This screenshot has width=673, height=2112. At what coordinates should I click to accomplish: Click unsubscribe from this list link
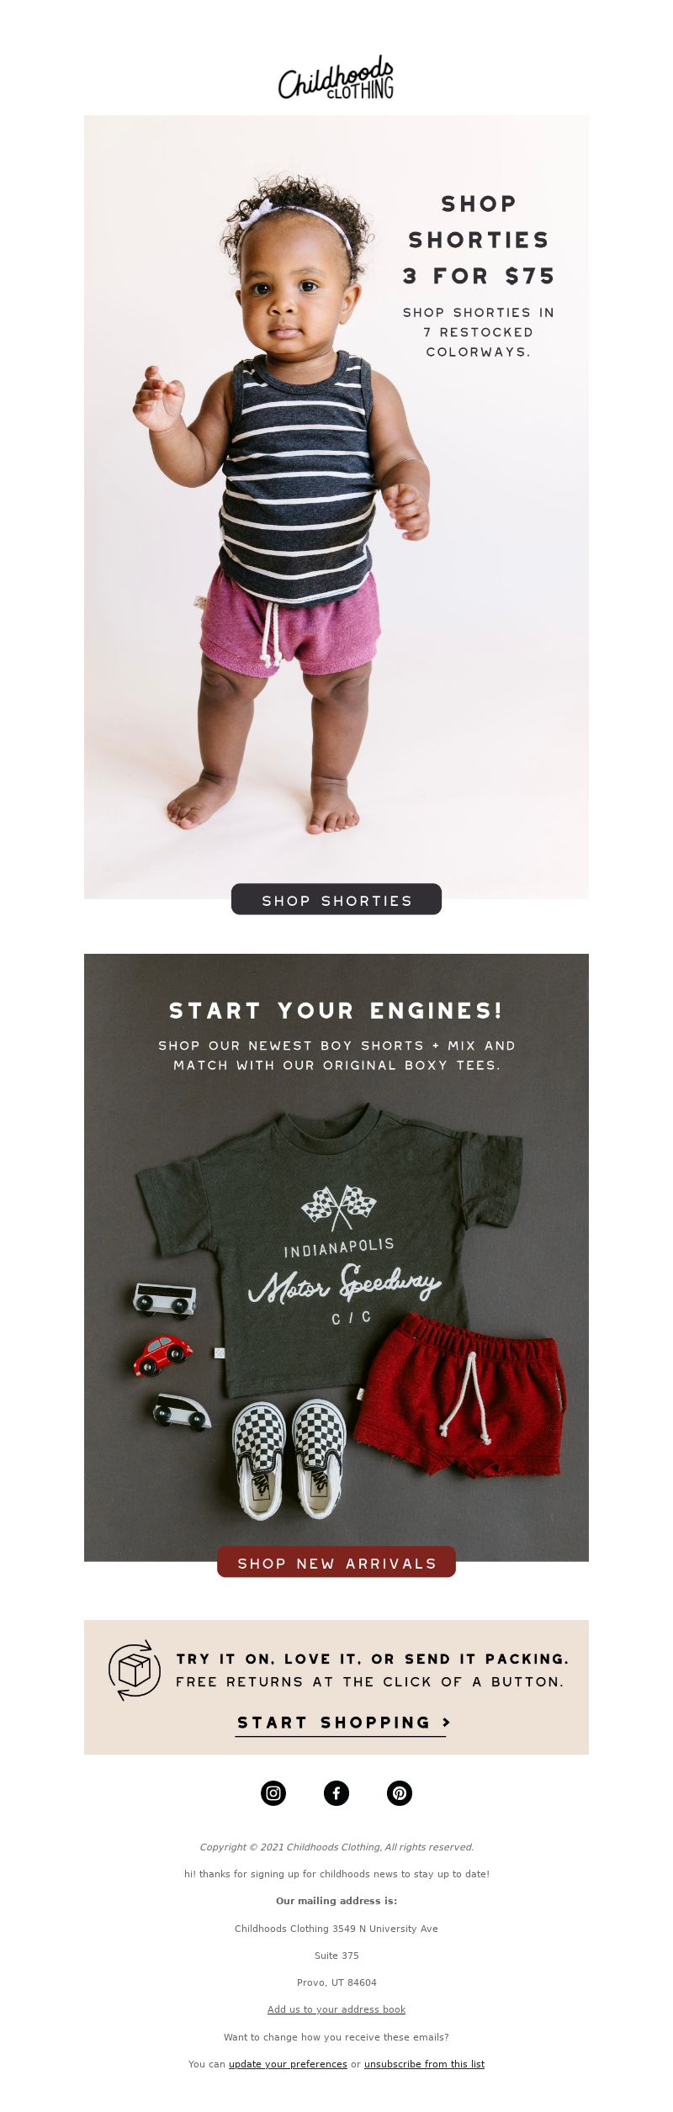pos(424,2064)
